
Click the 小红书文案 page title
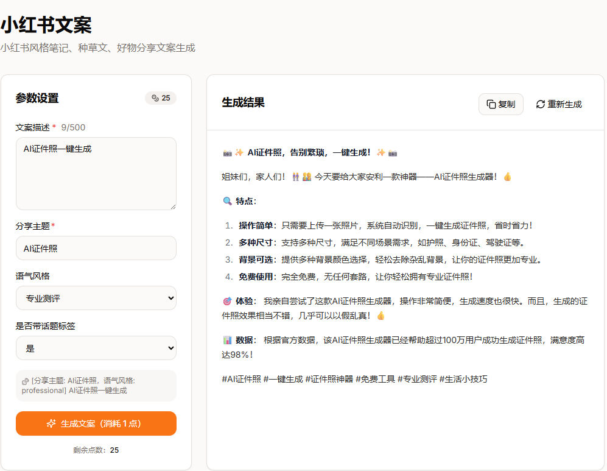tap(46, 25)
